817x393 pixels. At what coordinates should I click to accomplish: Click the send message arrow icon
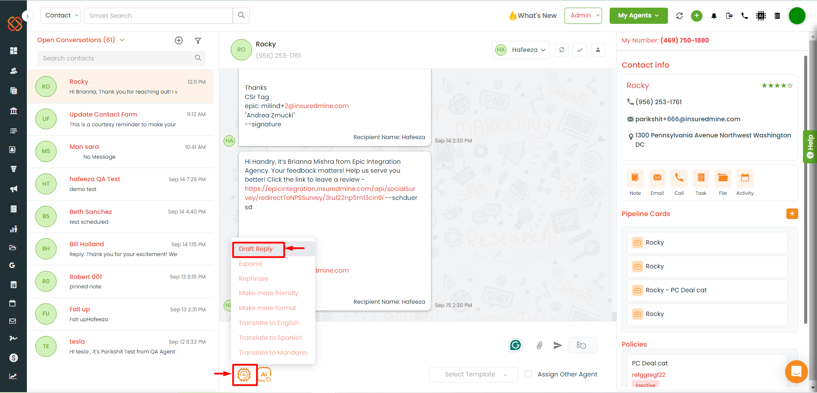(558, 345)
